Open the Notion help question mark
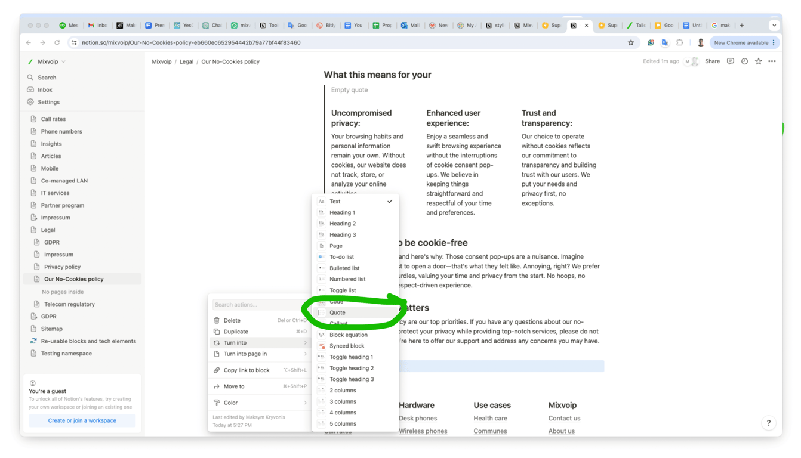 [x=769, y=423]
